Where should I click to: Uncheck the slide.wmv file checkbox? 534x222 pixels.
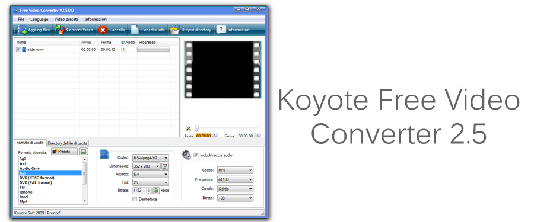coord(18,50)
